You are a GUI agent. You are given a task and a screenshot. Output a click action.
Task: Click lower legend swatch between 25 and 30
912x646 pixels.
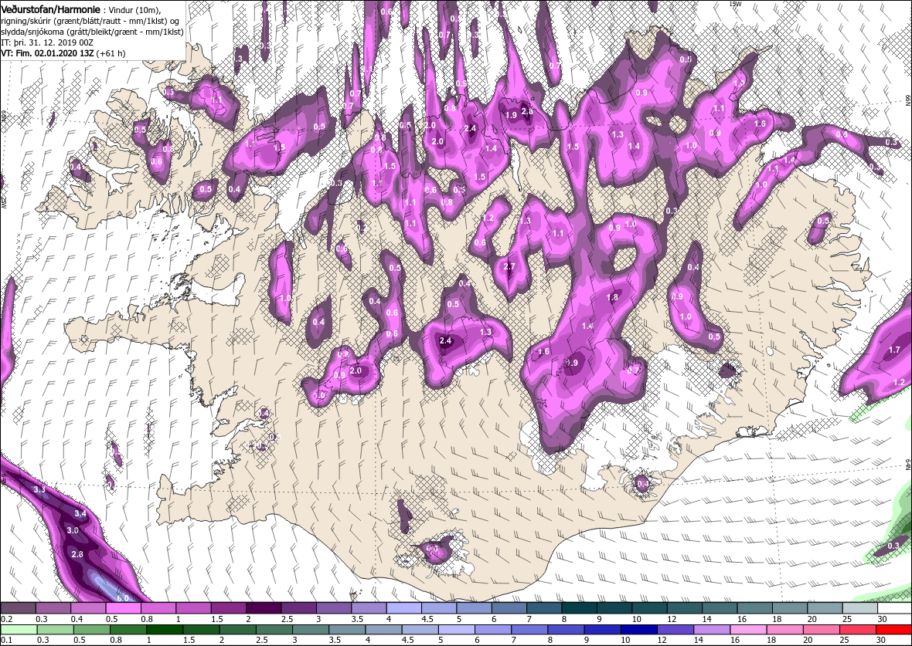click(857, 630)
